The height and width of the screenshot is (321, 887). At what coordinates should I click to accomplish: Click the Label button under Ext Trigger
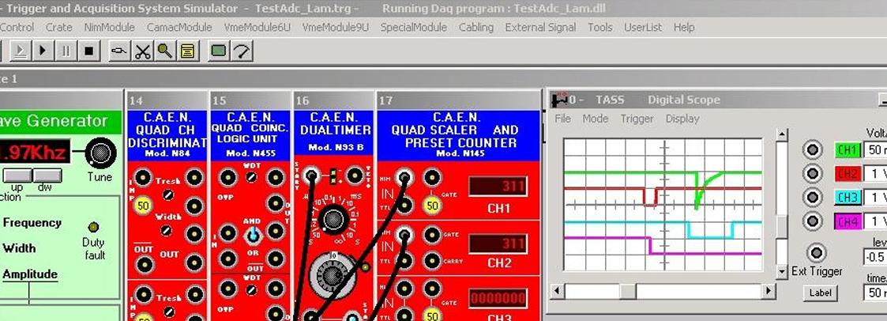pyautogui.click(x=820, y=293)
